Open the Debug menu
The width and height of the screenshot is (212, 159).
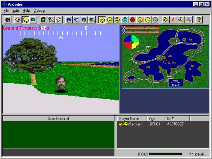[39, 11]
